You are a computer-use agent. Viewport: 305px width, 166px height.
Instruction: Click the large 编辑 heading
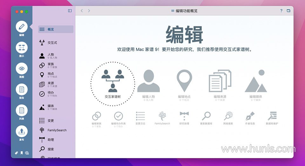184,35
